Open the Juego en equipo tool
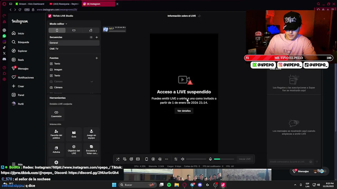337x189 pixels. 91,134
